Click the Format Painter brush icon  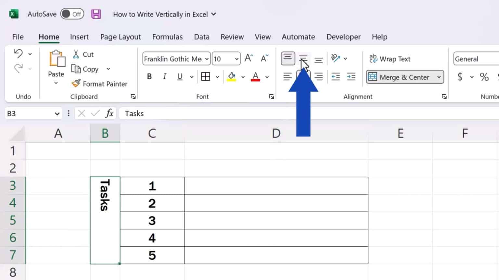[76, 84]
